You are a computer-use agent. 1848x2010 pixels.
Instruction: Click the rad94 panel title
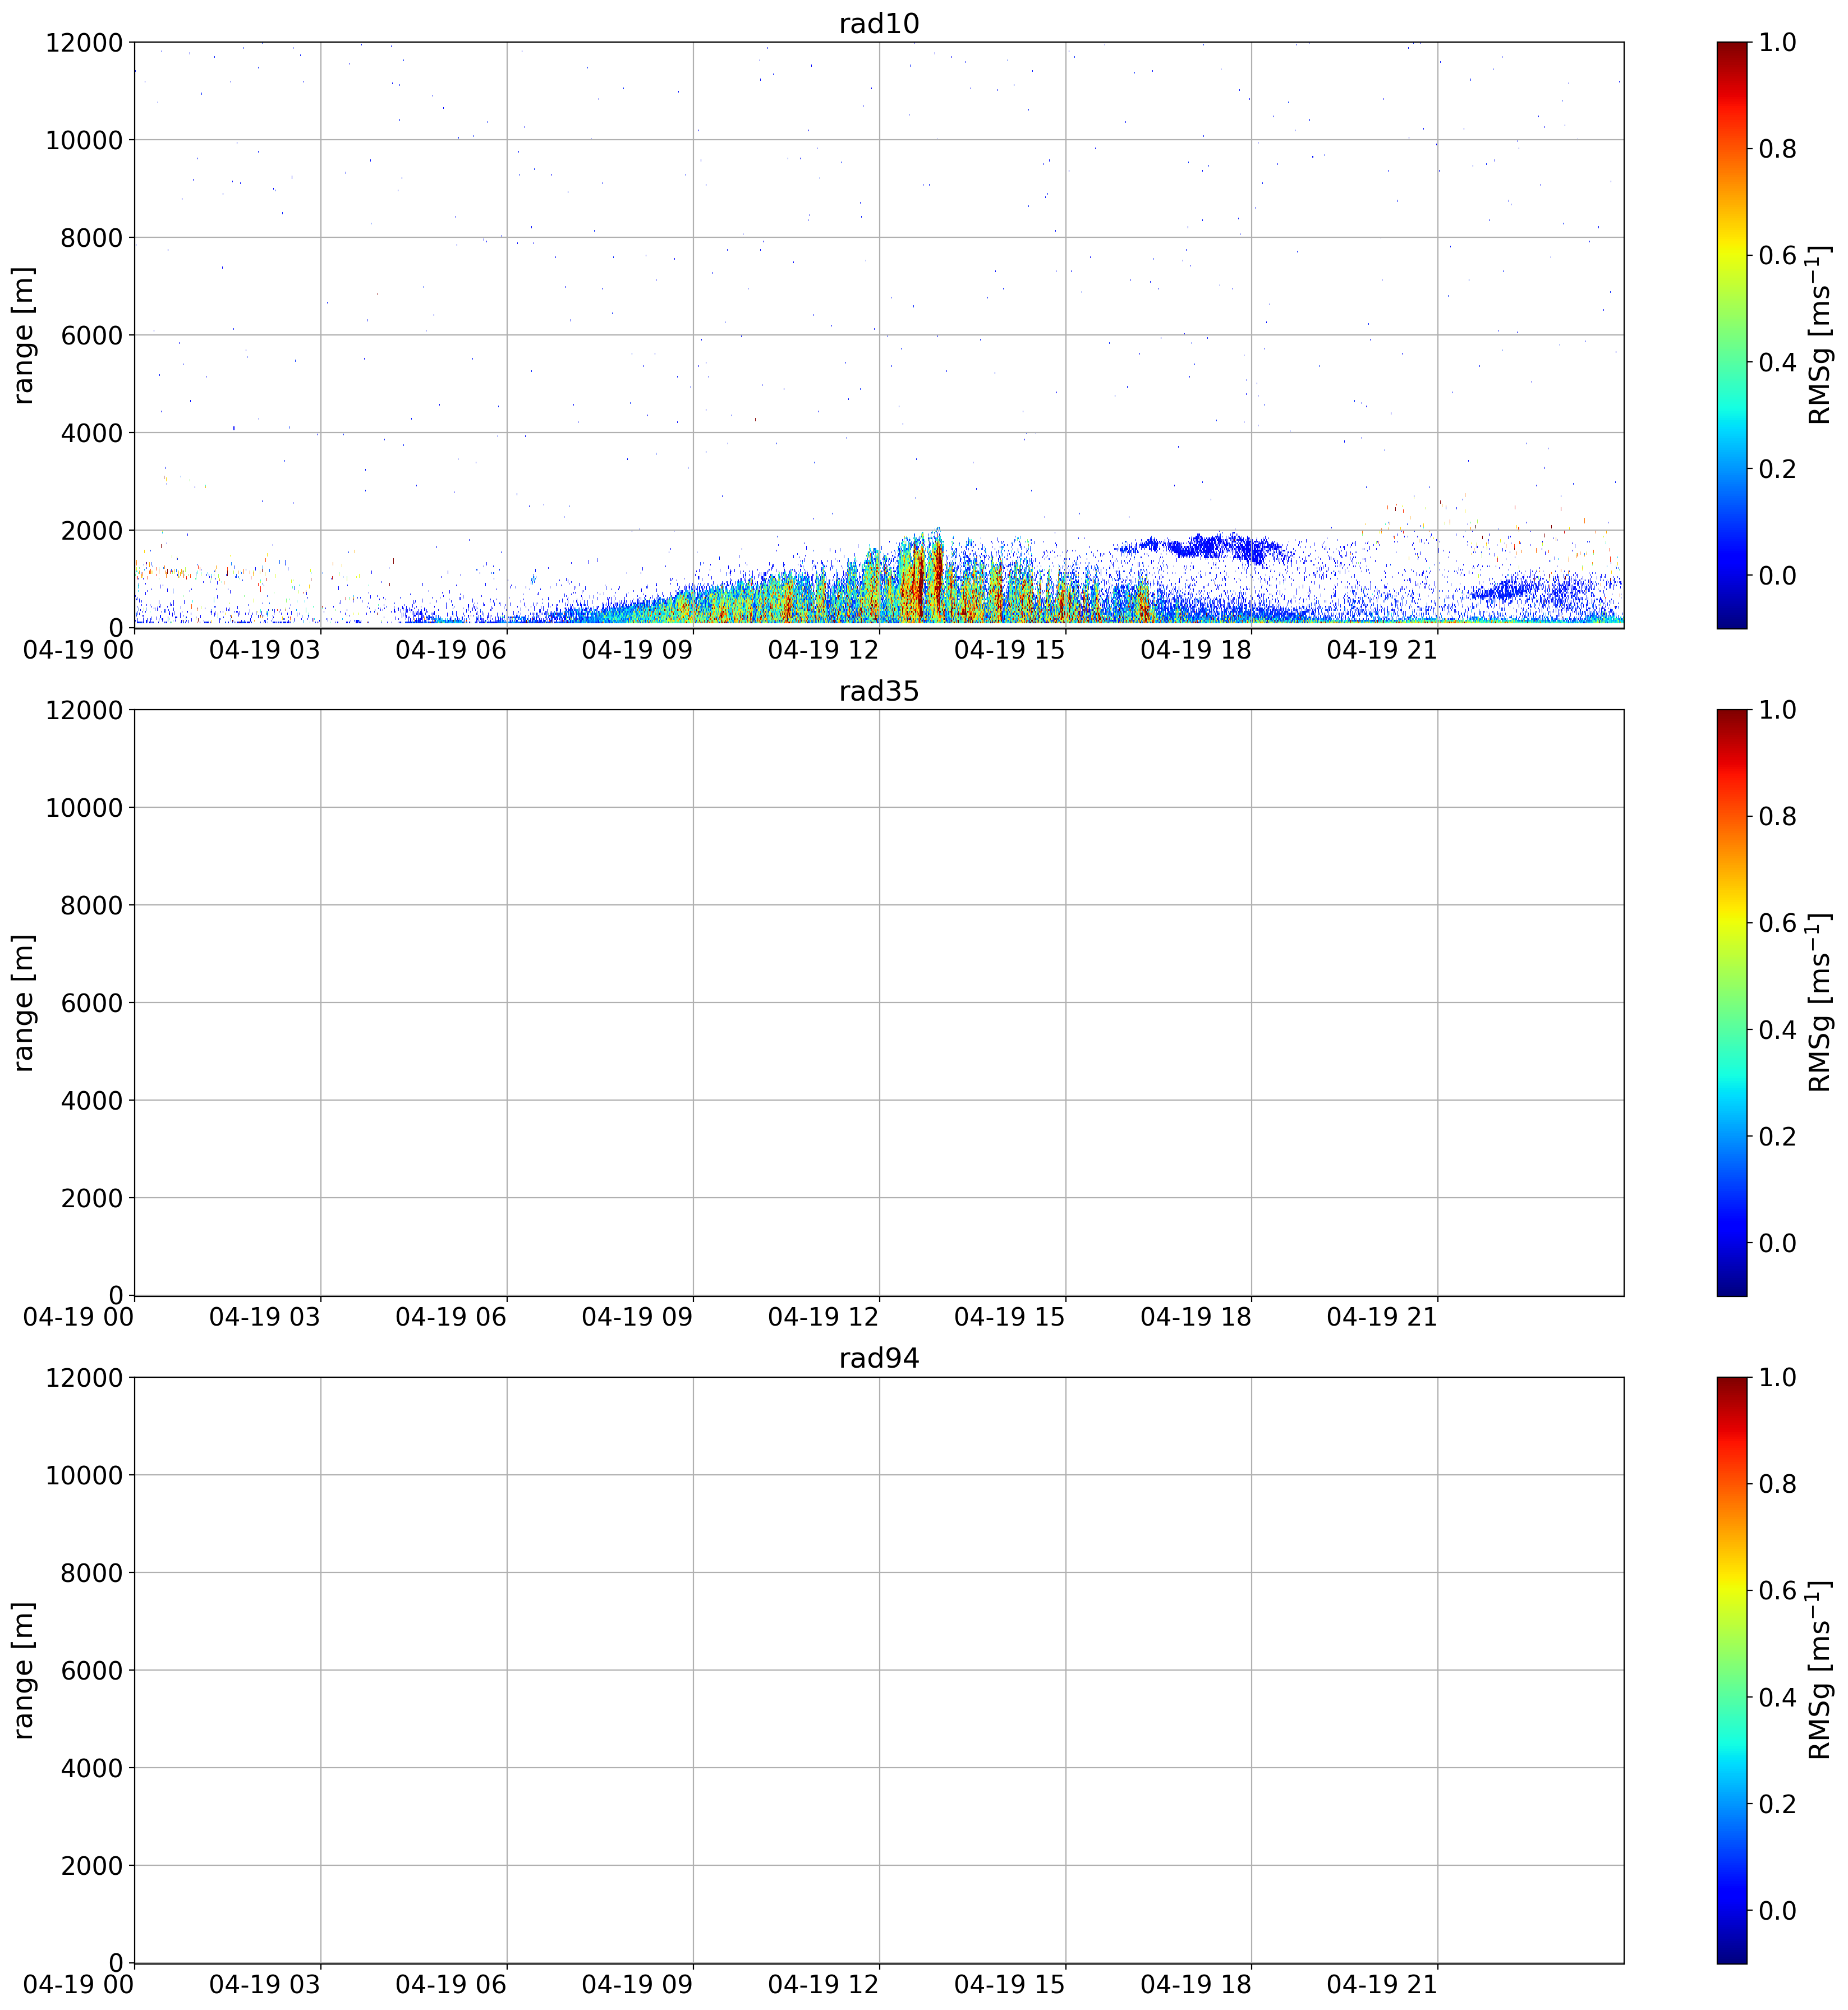[x=878, y=1359]
